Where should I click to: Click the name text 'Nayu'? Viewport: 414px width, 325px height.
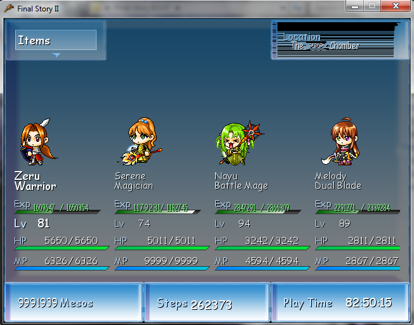point(226,176)
